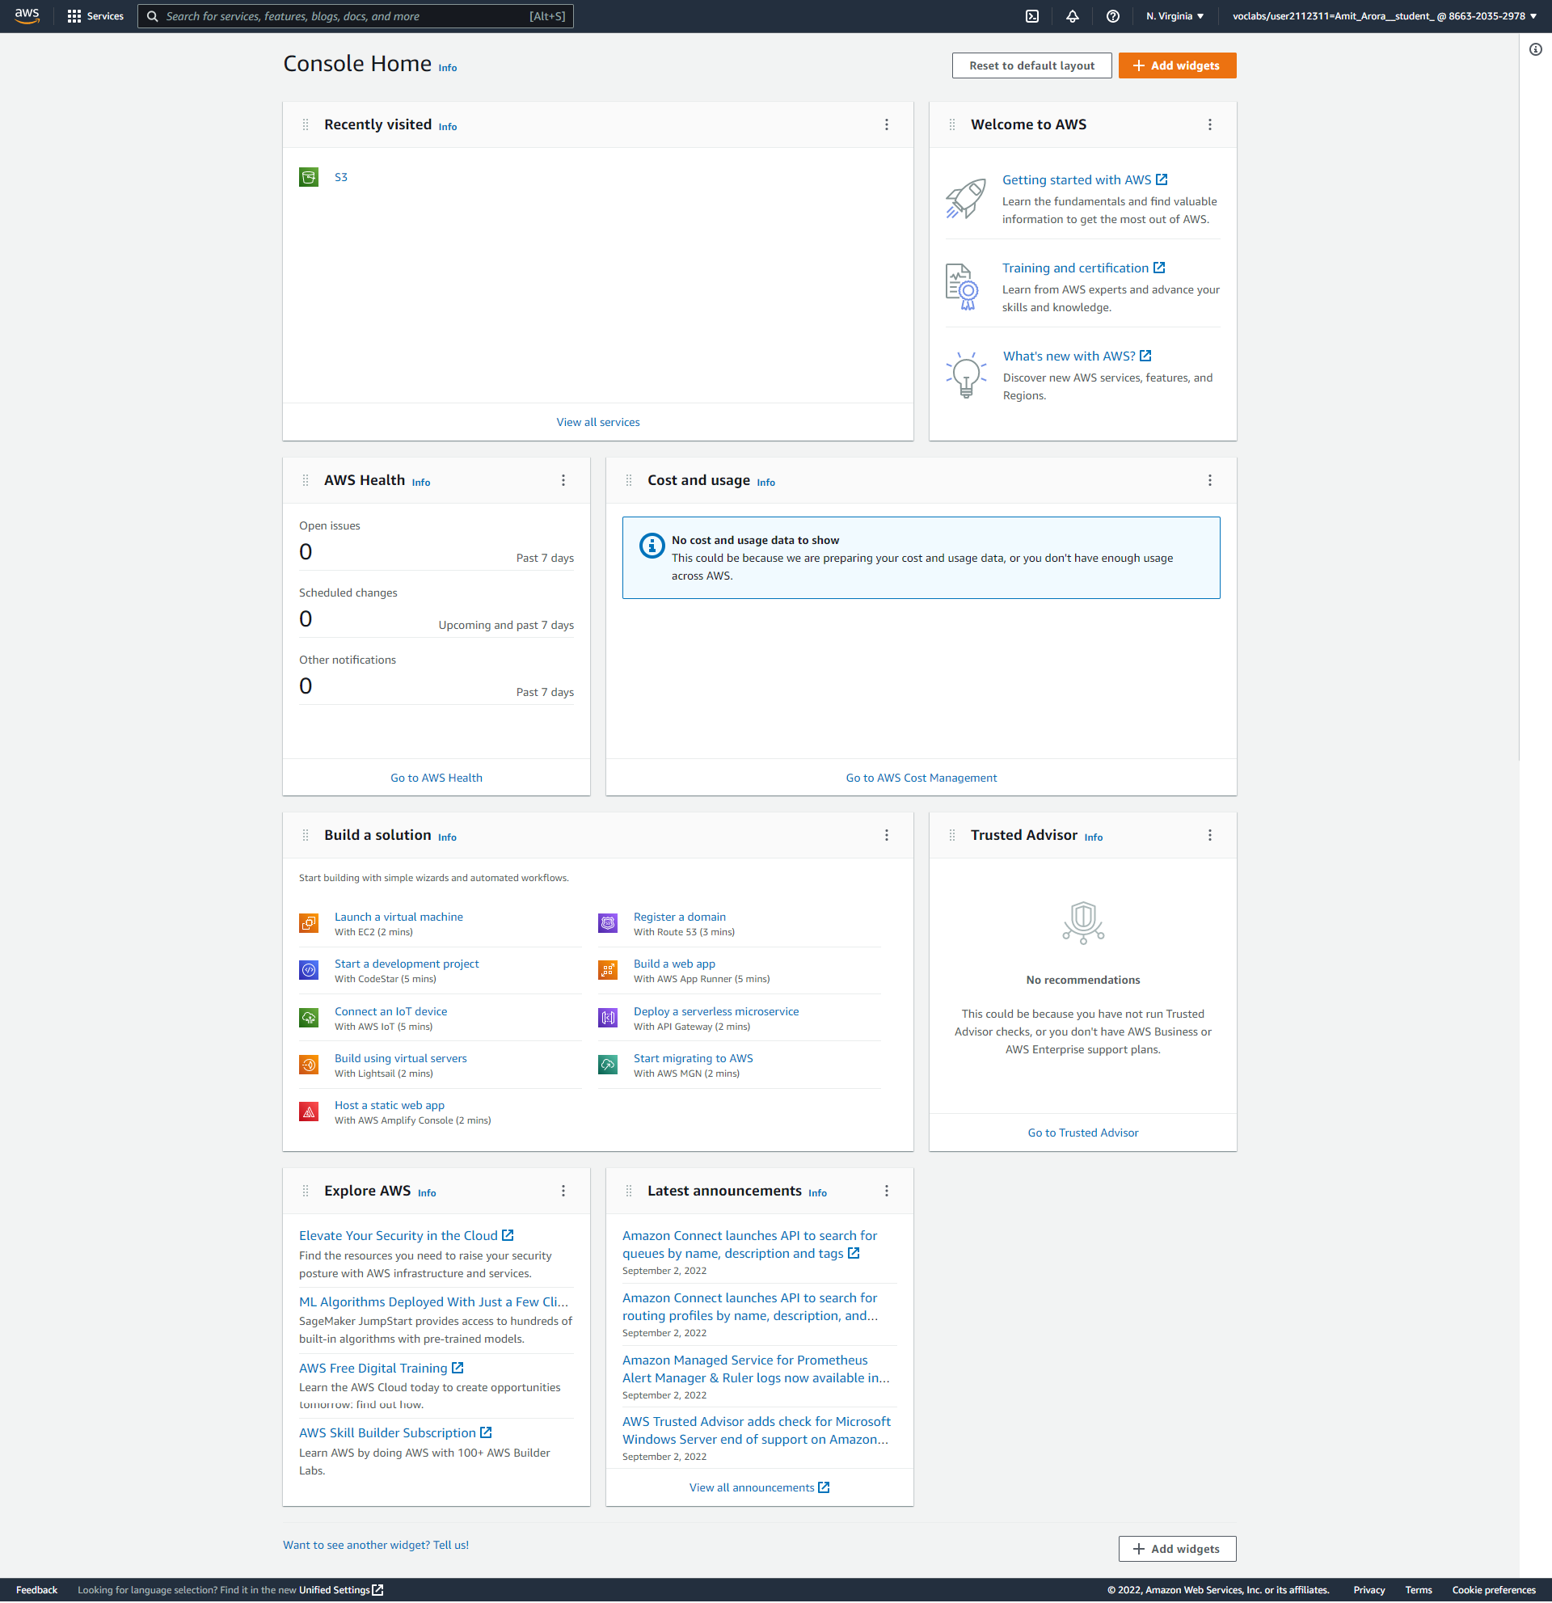Click Reset to default layout
Viewport: 1552px width, 1603px height.
tap(1031, 65)
